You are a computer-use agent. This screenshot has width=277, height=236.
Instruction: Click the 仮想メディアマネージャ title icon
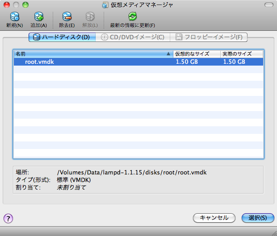pos(105,5)
